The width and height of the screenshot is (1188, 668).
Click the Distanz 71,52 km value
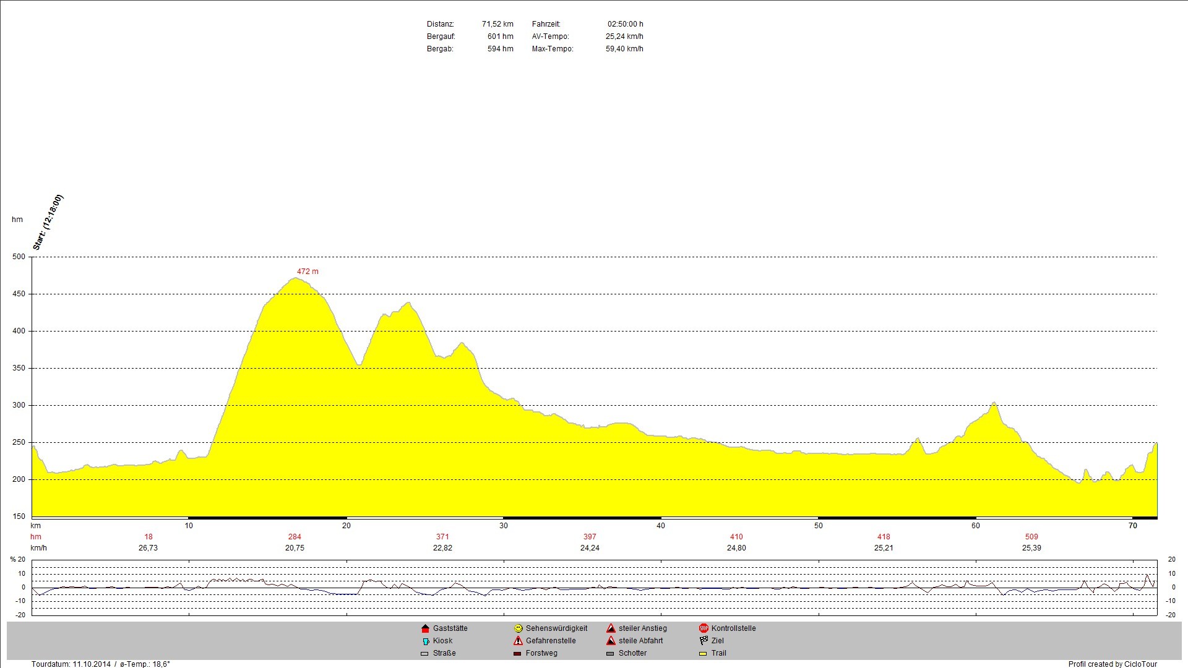click(497, 24)
